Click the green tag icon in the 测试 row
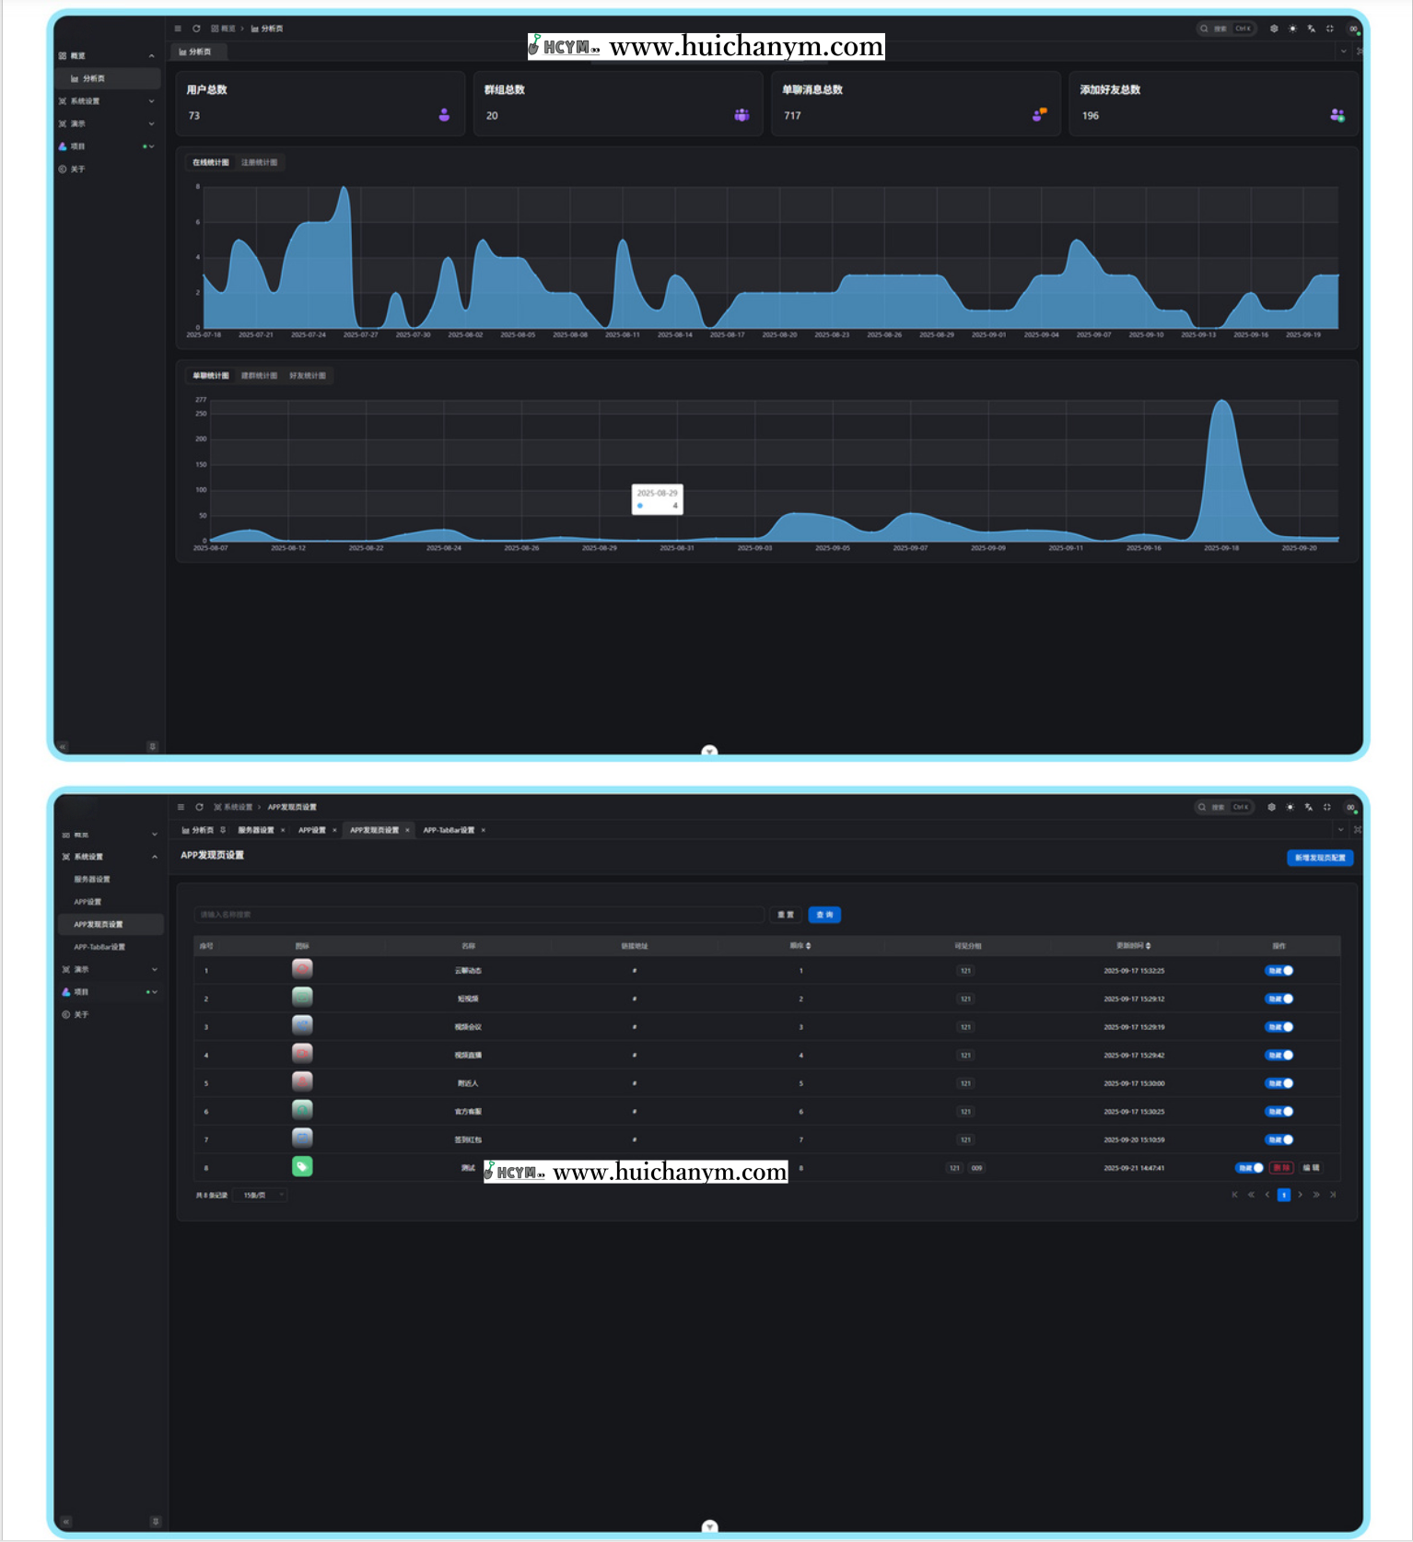Image resolution: width=1413 pixels, height=1542 pixels. coord(302,1166)
